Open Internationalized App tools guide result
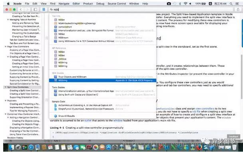Screen dimensions: 243x152 pos(102,91)
